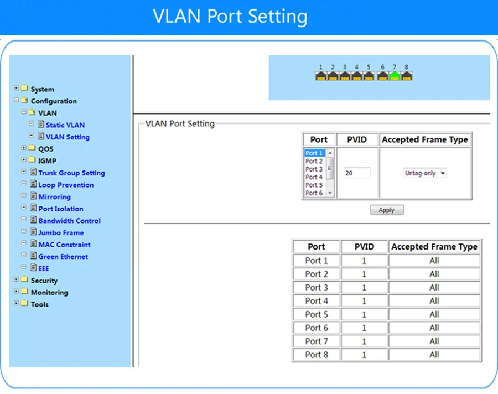
Task: Click Port 7 cell in status table
Action: pyautogui.click(x=317, y=341)
